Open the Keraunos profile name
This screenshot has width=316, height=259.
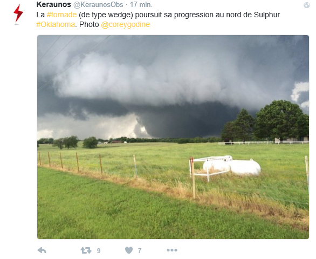pos(53,4)
